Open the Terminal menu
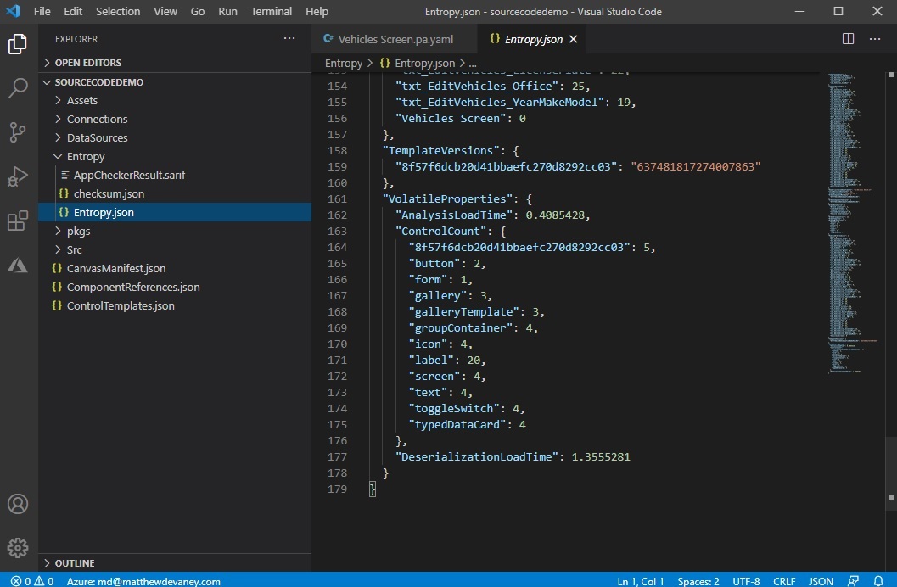Image resolution: width=897 pixels, height=587 pixels. coord(271,11)
